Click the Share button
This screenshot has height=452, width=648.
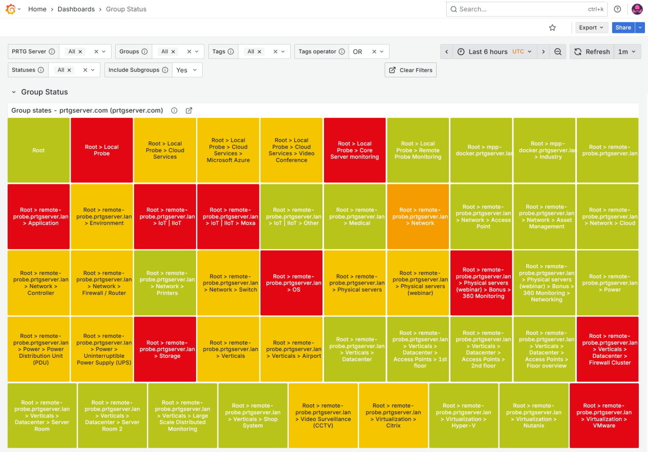[x=623, y=27]
